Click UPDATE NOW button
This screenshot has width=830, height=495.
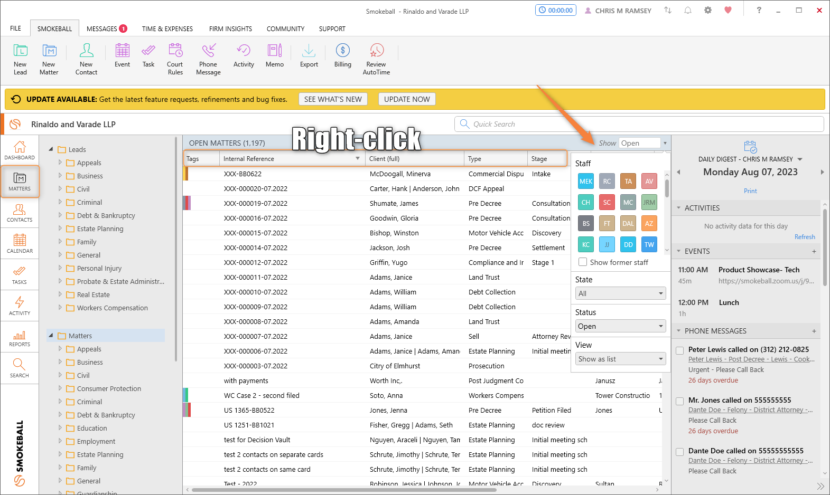click(x=407, y=99)
